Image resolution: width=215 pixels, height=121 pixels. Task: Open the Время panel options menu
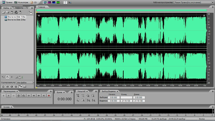coord(72,92)
